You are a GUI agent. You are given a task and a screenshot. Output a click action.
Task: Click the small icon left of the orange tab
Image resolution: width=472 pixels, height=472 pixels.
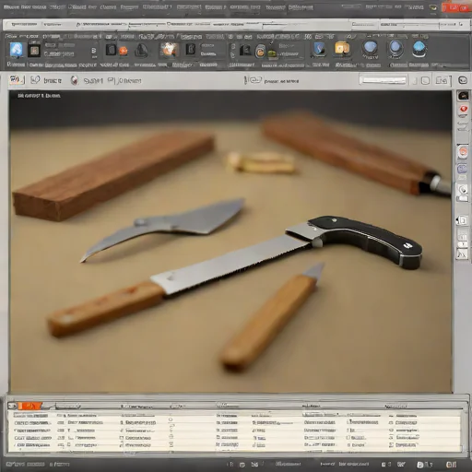click(12, 406)
